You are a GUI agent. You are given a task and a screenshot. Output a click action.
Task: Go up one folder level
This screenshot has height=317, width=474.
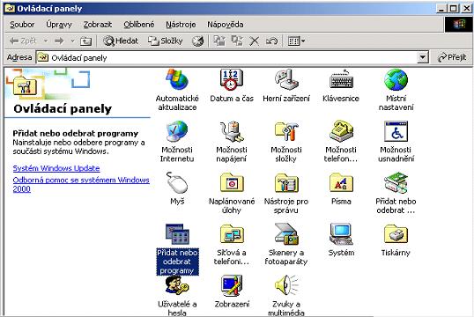[x=85, y=41]
